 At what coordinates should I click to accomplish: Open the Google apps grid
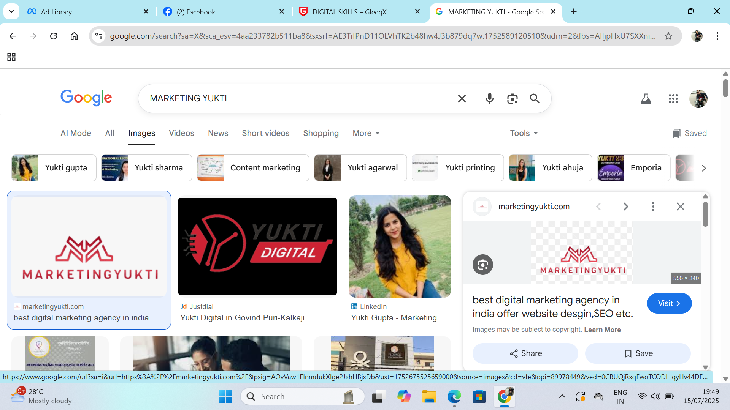673,99
